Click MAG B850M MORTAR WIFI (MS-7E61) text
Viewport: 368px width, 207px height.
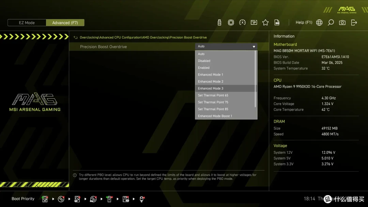coord(304,51)
